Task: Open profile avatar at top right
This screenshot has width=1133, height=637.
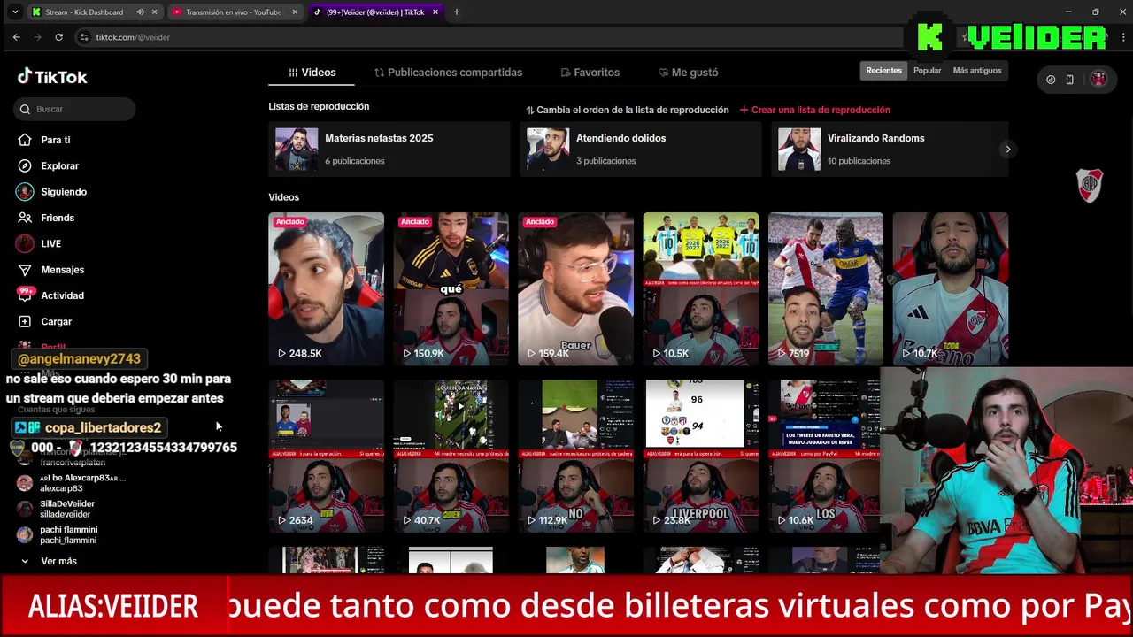Action: click(x=1098, y=80)
